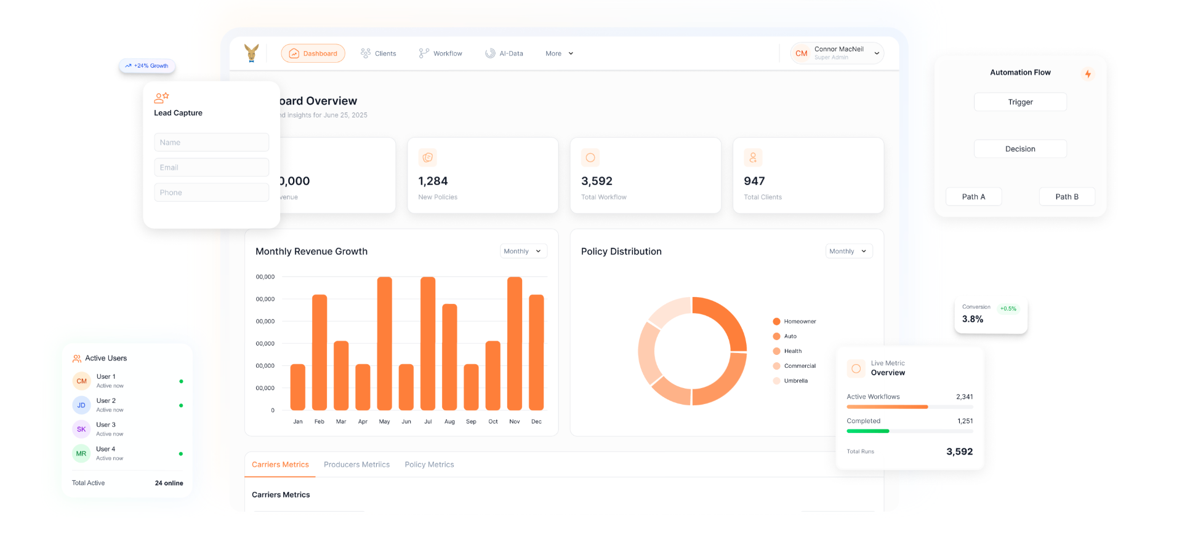The height and width of the screenshot is (540, 1182).
Task: Select the Auto legend swatch
Action: click(777, 336)
